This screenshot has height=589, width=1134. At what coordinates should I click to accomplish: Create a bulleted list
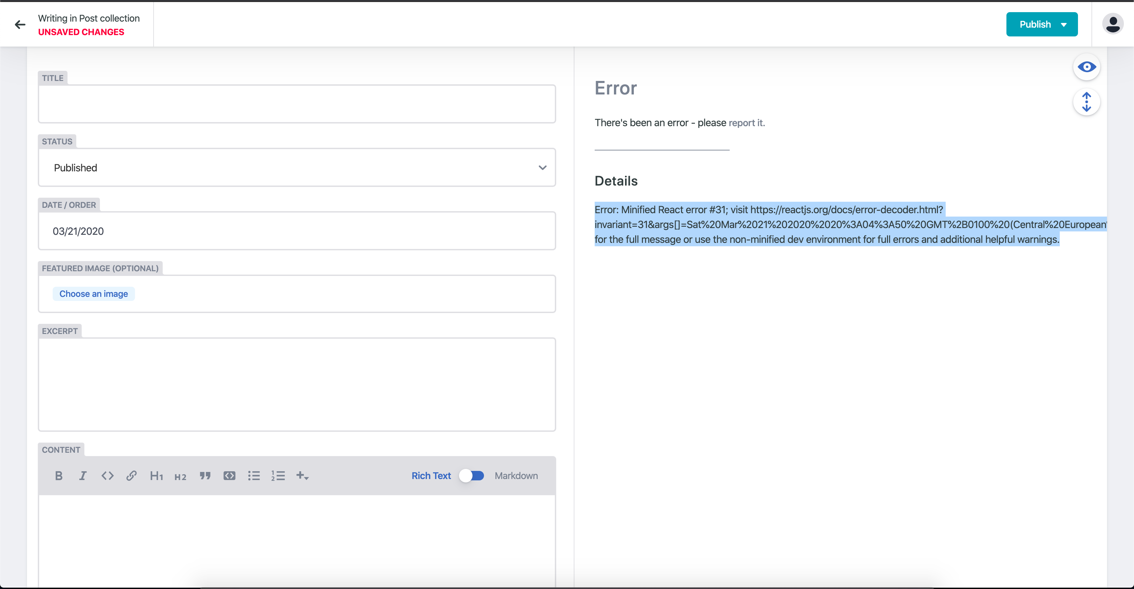pyautogui.click(x=253, y=476)
